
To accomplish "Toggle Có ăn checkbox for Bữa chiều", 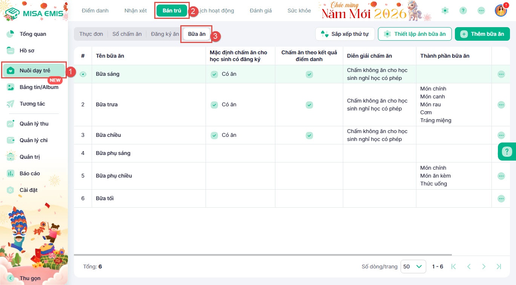I will point(214,135).
